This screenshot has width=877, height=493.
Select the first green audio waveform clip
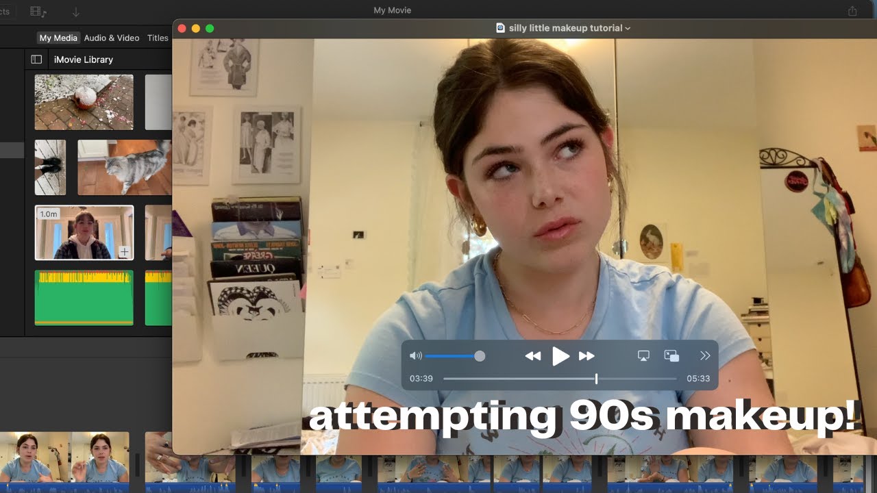(x=84, y=298)
